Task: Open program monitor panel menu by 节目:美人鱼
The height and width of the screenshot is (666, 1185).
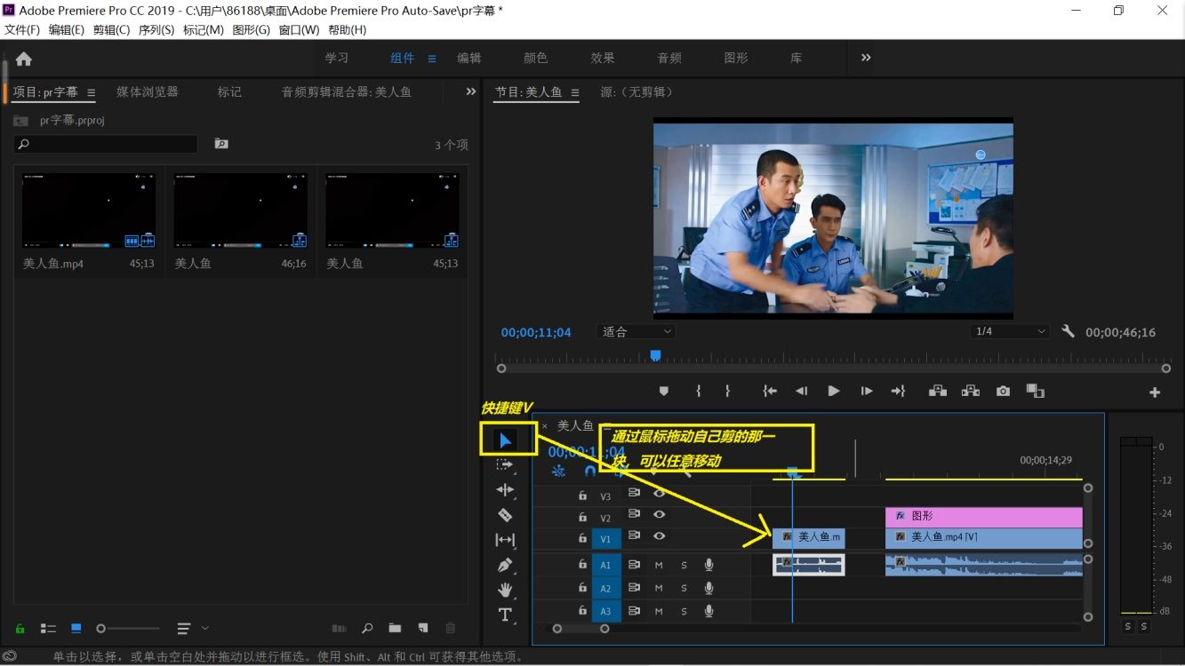Action: click(x=574, y=92)
